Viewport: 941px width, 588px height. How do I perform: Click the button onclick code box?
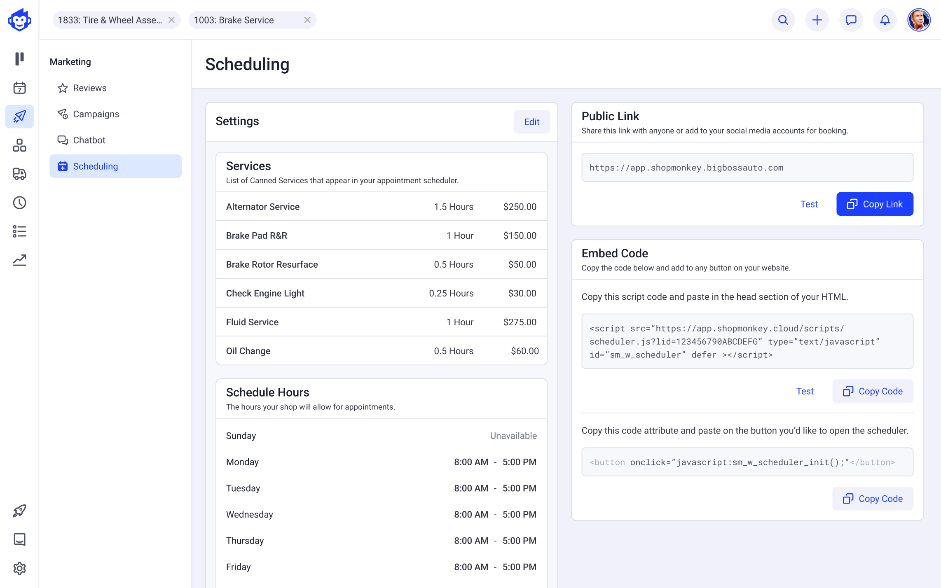(747, 462)
